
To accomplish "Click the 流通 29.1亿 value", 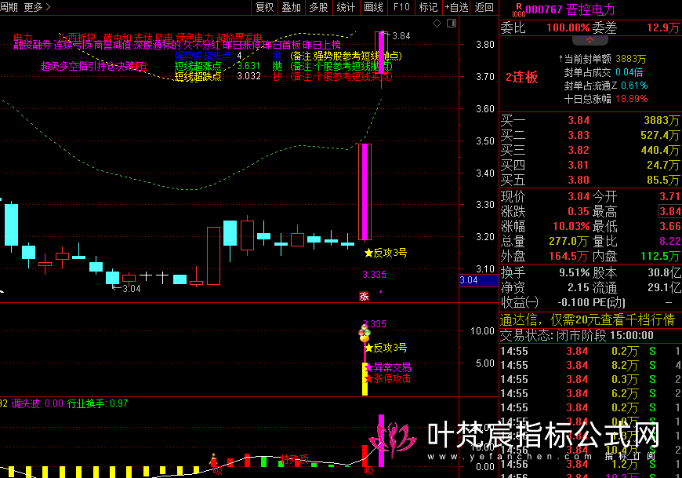I will coord(664,288).
